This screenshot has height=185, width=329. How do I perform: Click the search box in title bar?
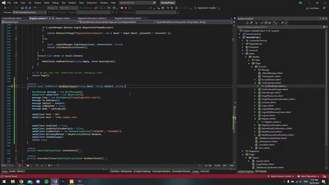click(x=137, y=3)
